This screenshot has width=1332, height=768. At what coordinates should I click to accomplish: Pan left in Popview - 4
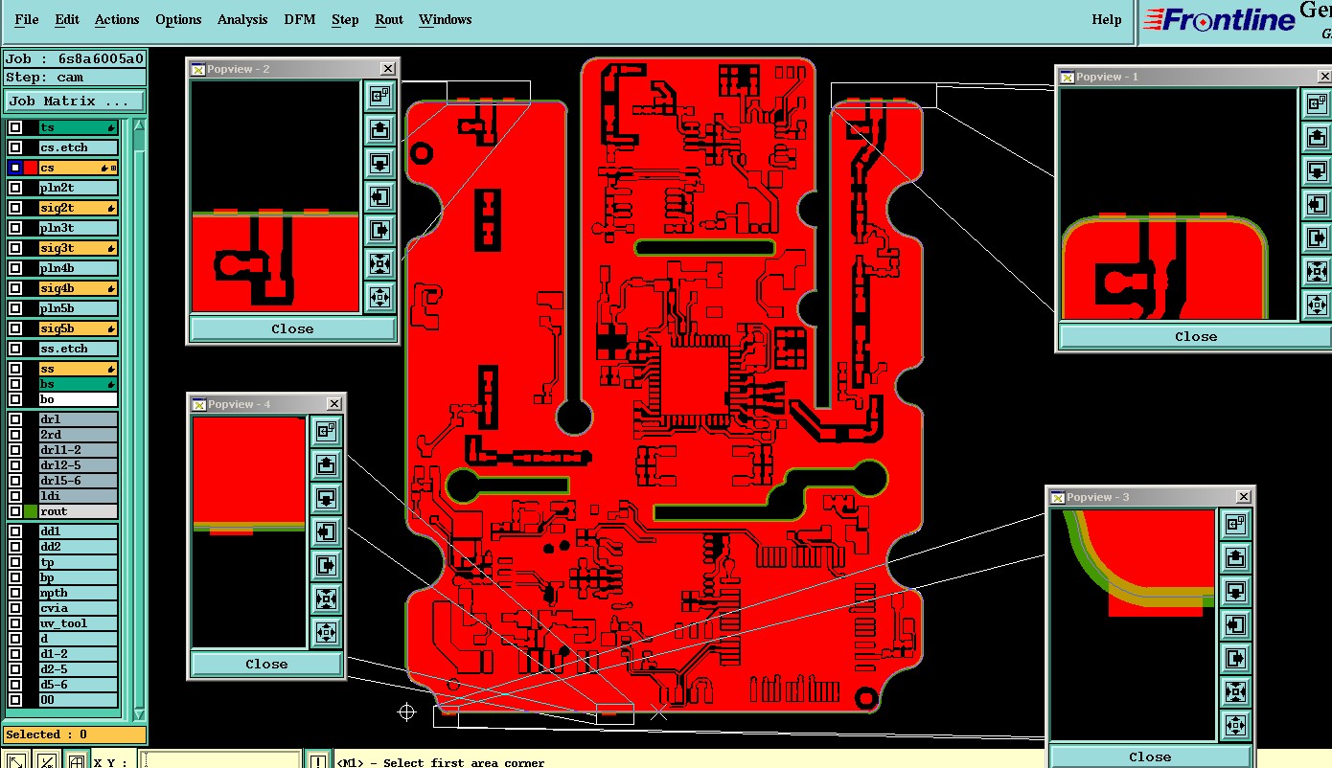tap(327, 531)
